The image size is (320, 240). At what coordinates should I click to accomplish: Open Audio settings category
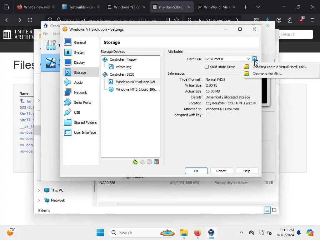click(x=81, y=82)
